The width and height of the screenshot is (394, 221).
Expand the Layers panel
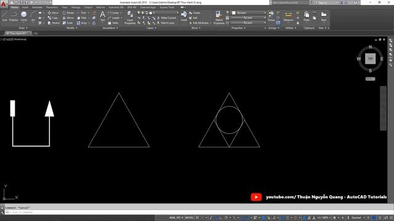151,28
